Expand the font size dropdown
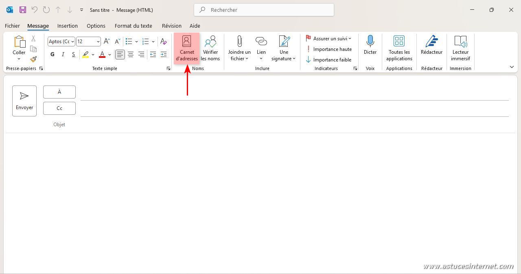Image resolution: width=521 pixels, height=274 pixels. tap(98, 42)
